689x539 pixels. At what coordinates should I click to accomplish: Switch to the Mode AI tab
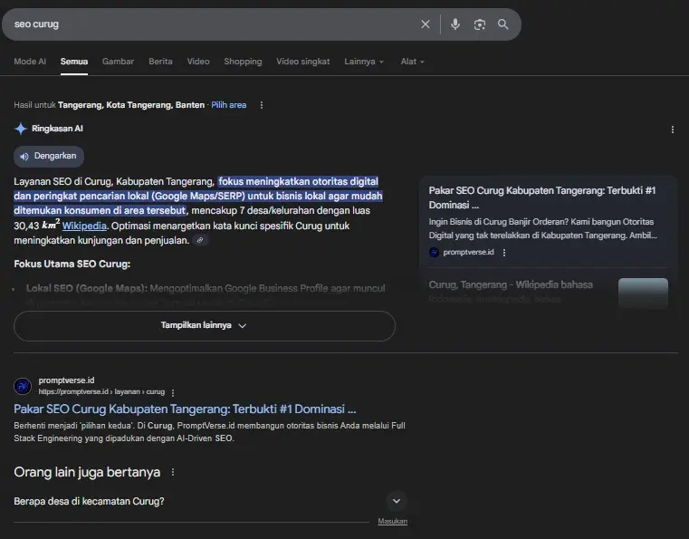click(x=30, y=62)
